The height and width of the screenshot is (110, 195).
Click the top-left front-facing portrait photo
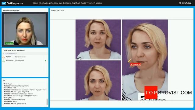tap(98, 39)
